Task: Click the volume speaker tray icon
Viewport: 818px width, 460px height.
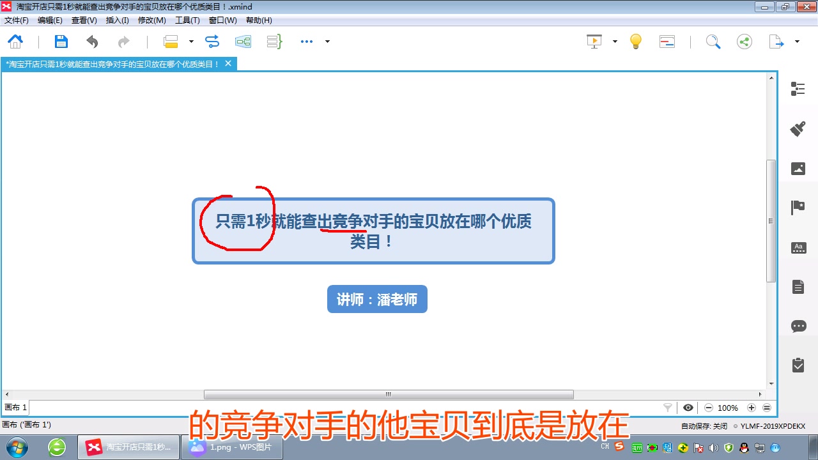Action: (714, 447)
